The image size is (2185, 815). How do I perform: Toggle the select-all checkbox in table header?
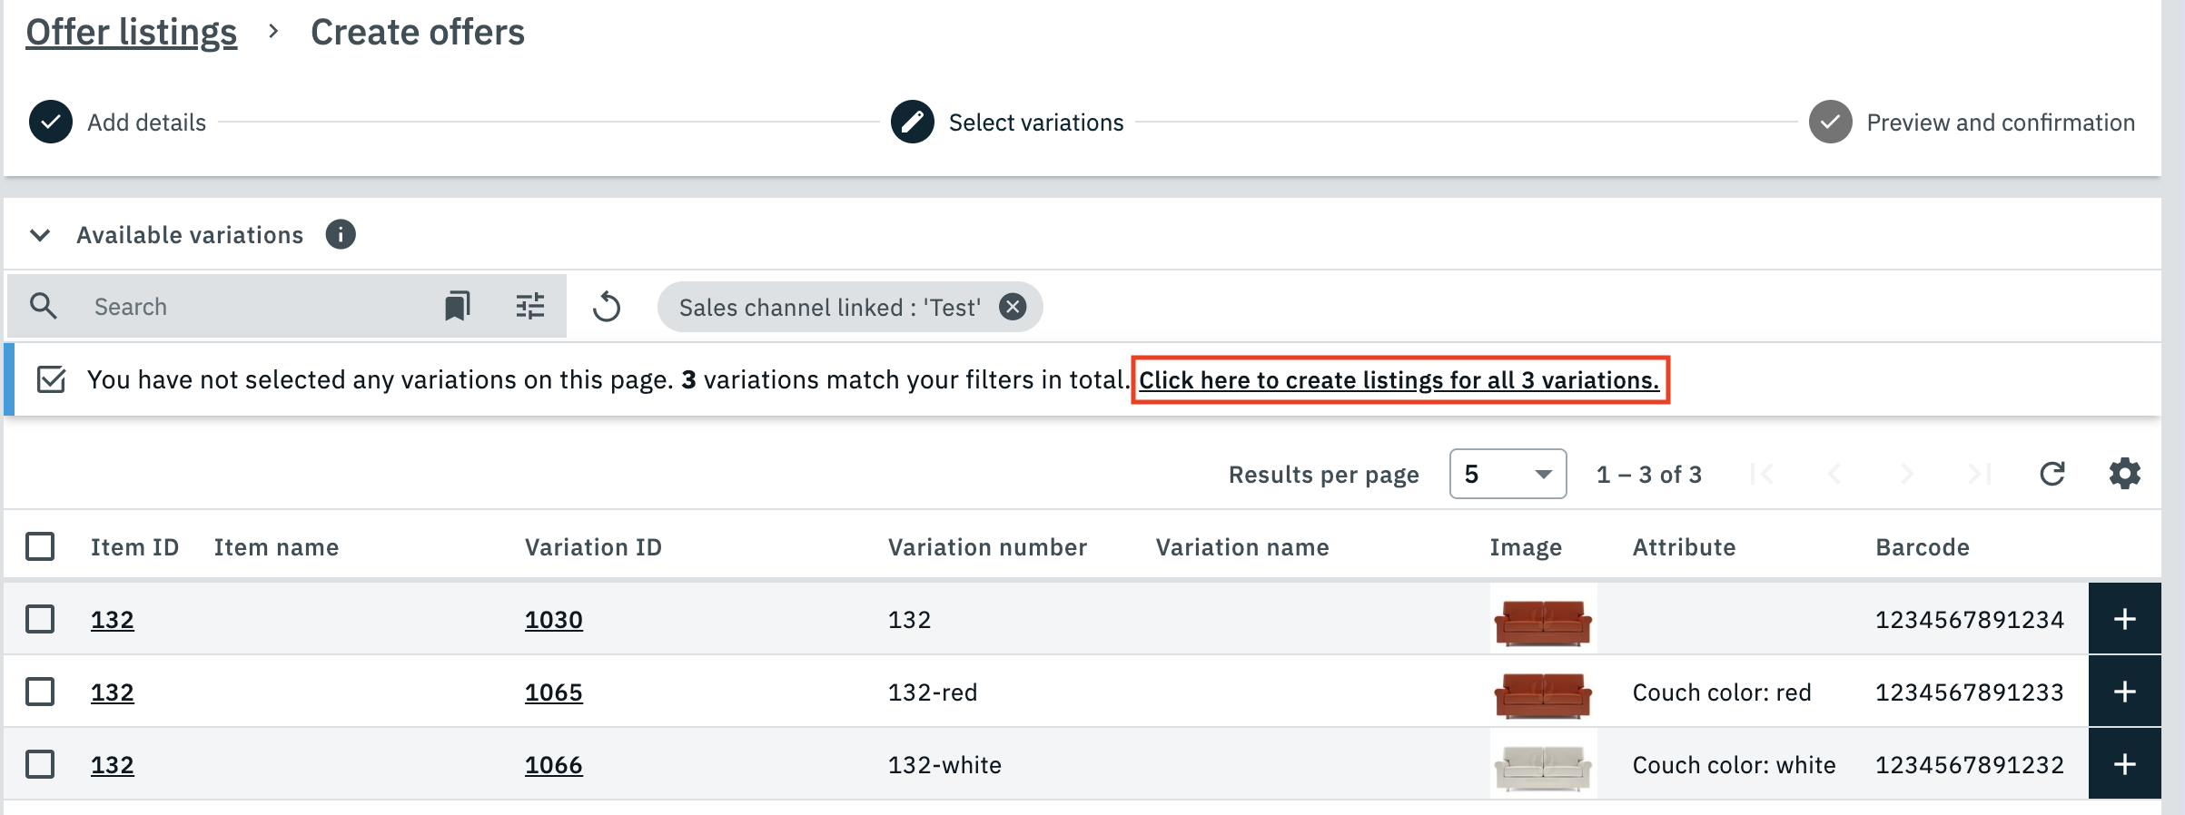point(40,546)
